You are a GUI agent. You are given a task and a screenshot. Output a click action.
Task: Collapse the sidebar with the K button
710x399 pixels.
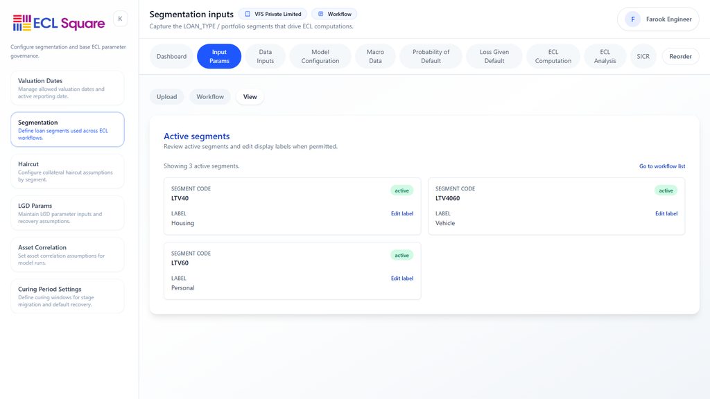click(120, 19)
